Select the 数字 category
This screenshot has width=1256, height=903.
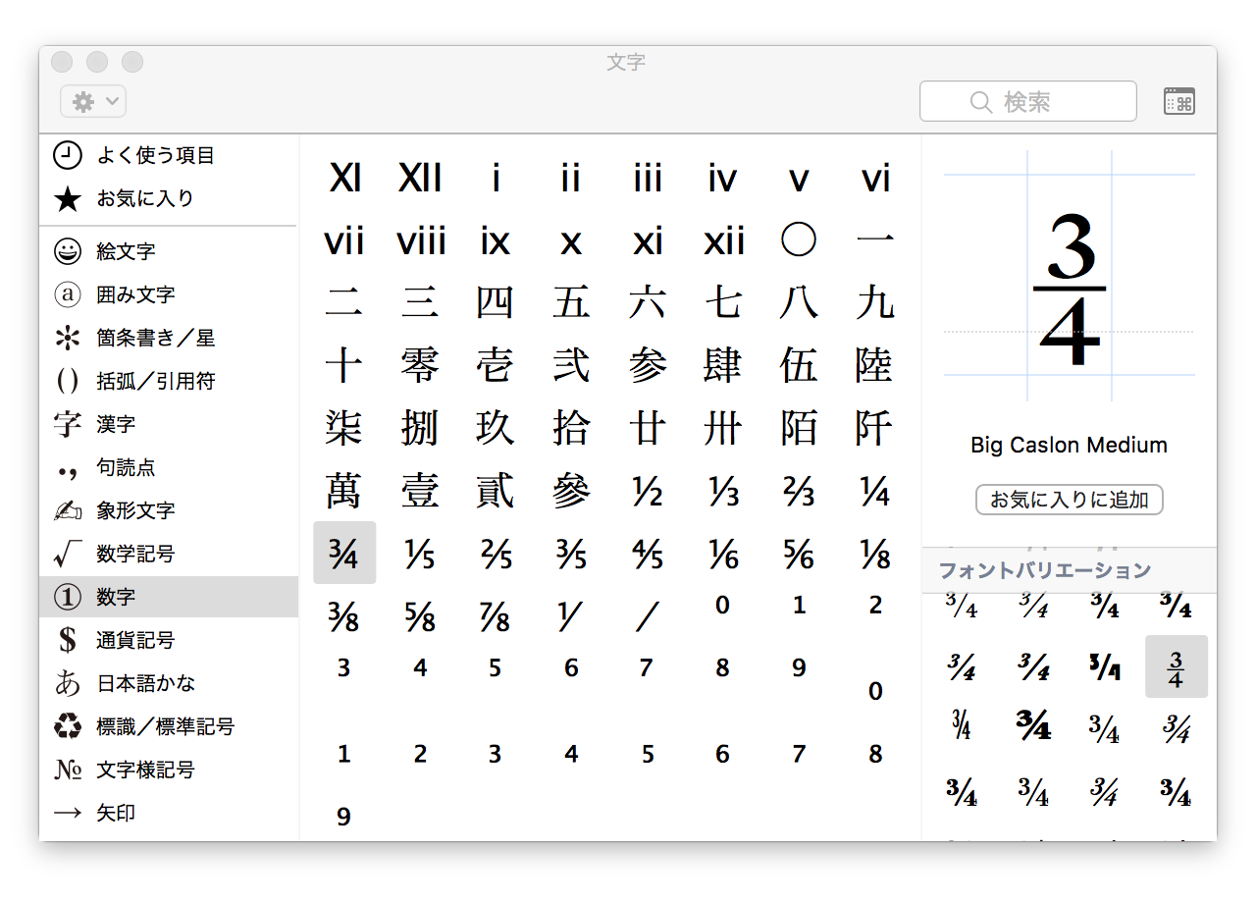pos(169,597)
